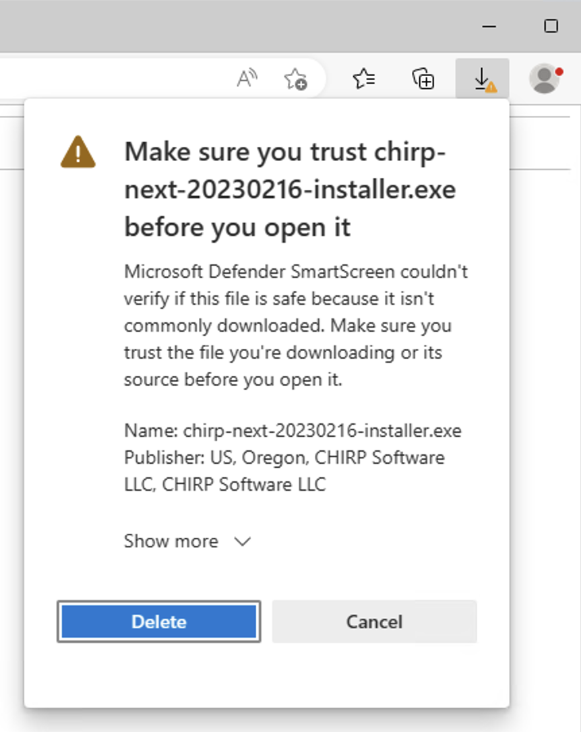The image size is (581, 732).
Task: Open the Favorites list icon
Action: click(x=364, y=78)
